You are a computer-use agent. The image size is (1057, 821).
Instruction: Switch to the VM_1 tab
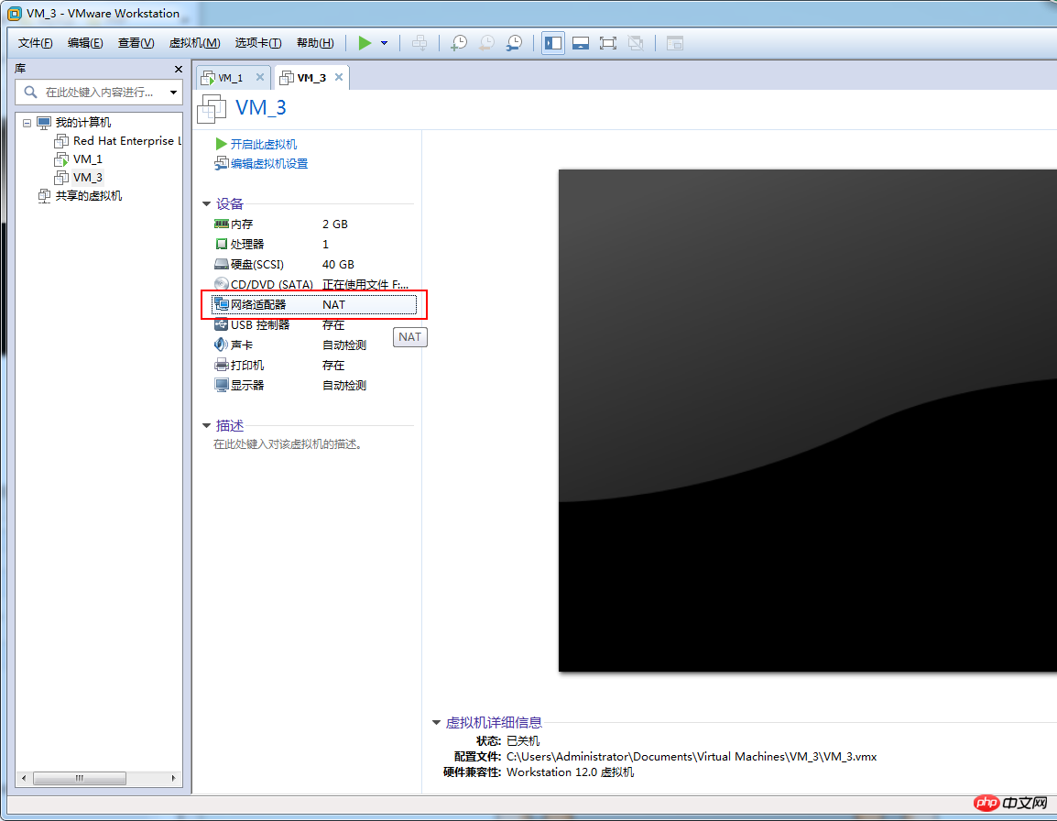tap(234, 78)
